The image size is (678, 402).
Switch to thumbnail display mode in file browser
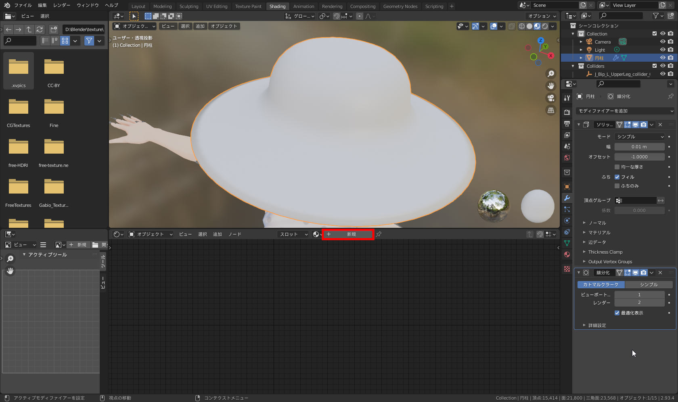[65, 41]
